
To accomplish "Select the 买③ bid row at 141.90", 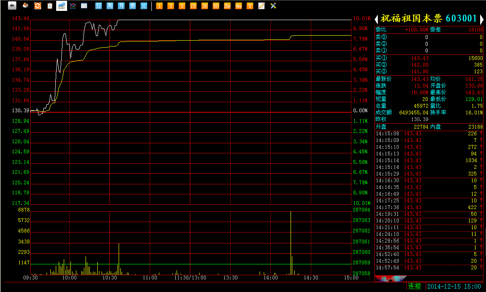I will coord(429,72).
